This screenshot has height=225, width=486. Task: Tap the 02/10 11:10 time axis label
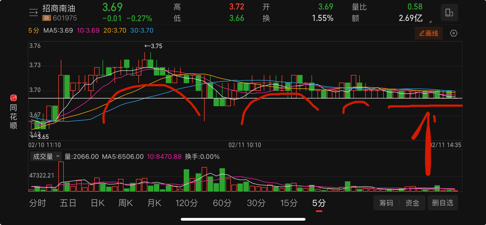[x=45, y=145]
